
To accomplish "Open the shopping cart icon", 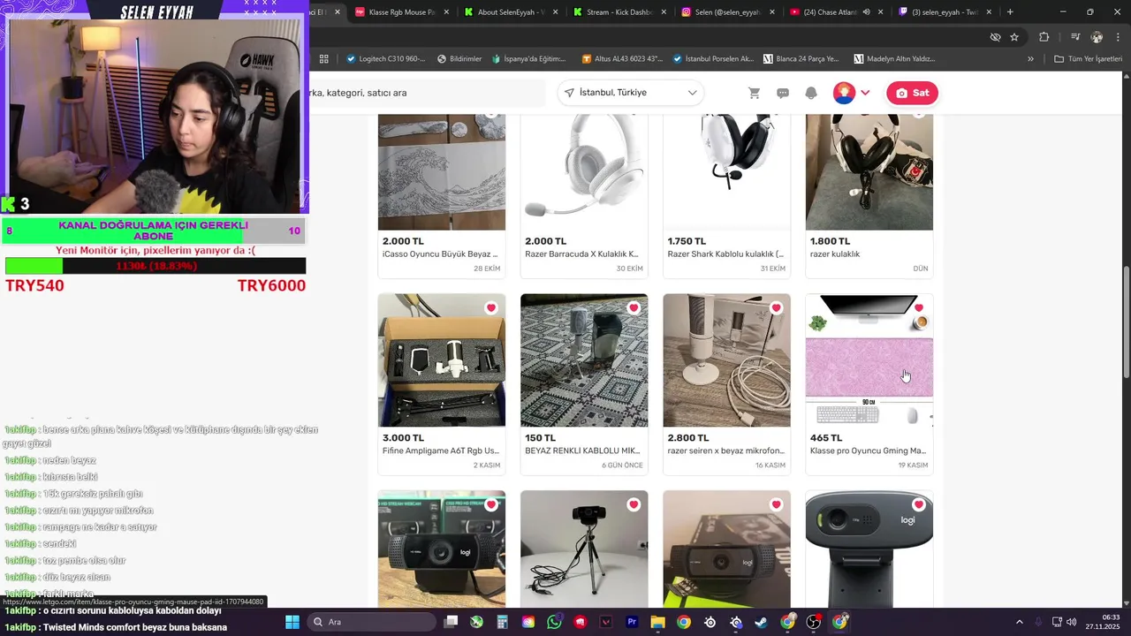I will [x=754, y=93].
